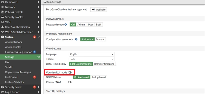The image size is (205, 94).
Task: Enable the Central SNAT toggle
Action: pos(70,82)
